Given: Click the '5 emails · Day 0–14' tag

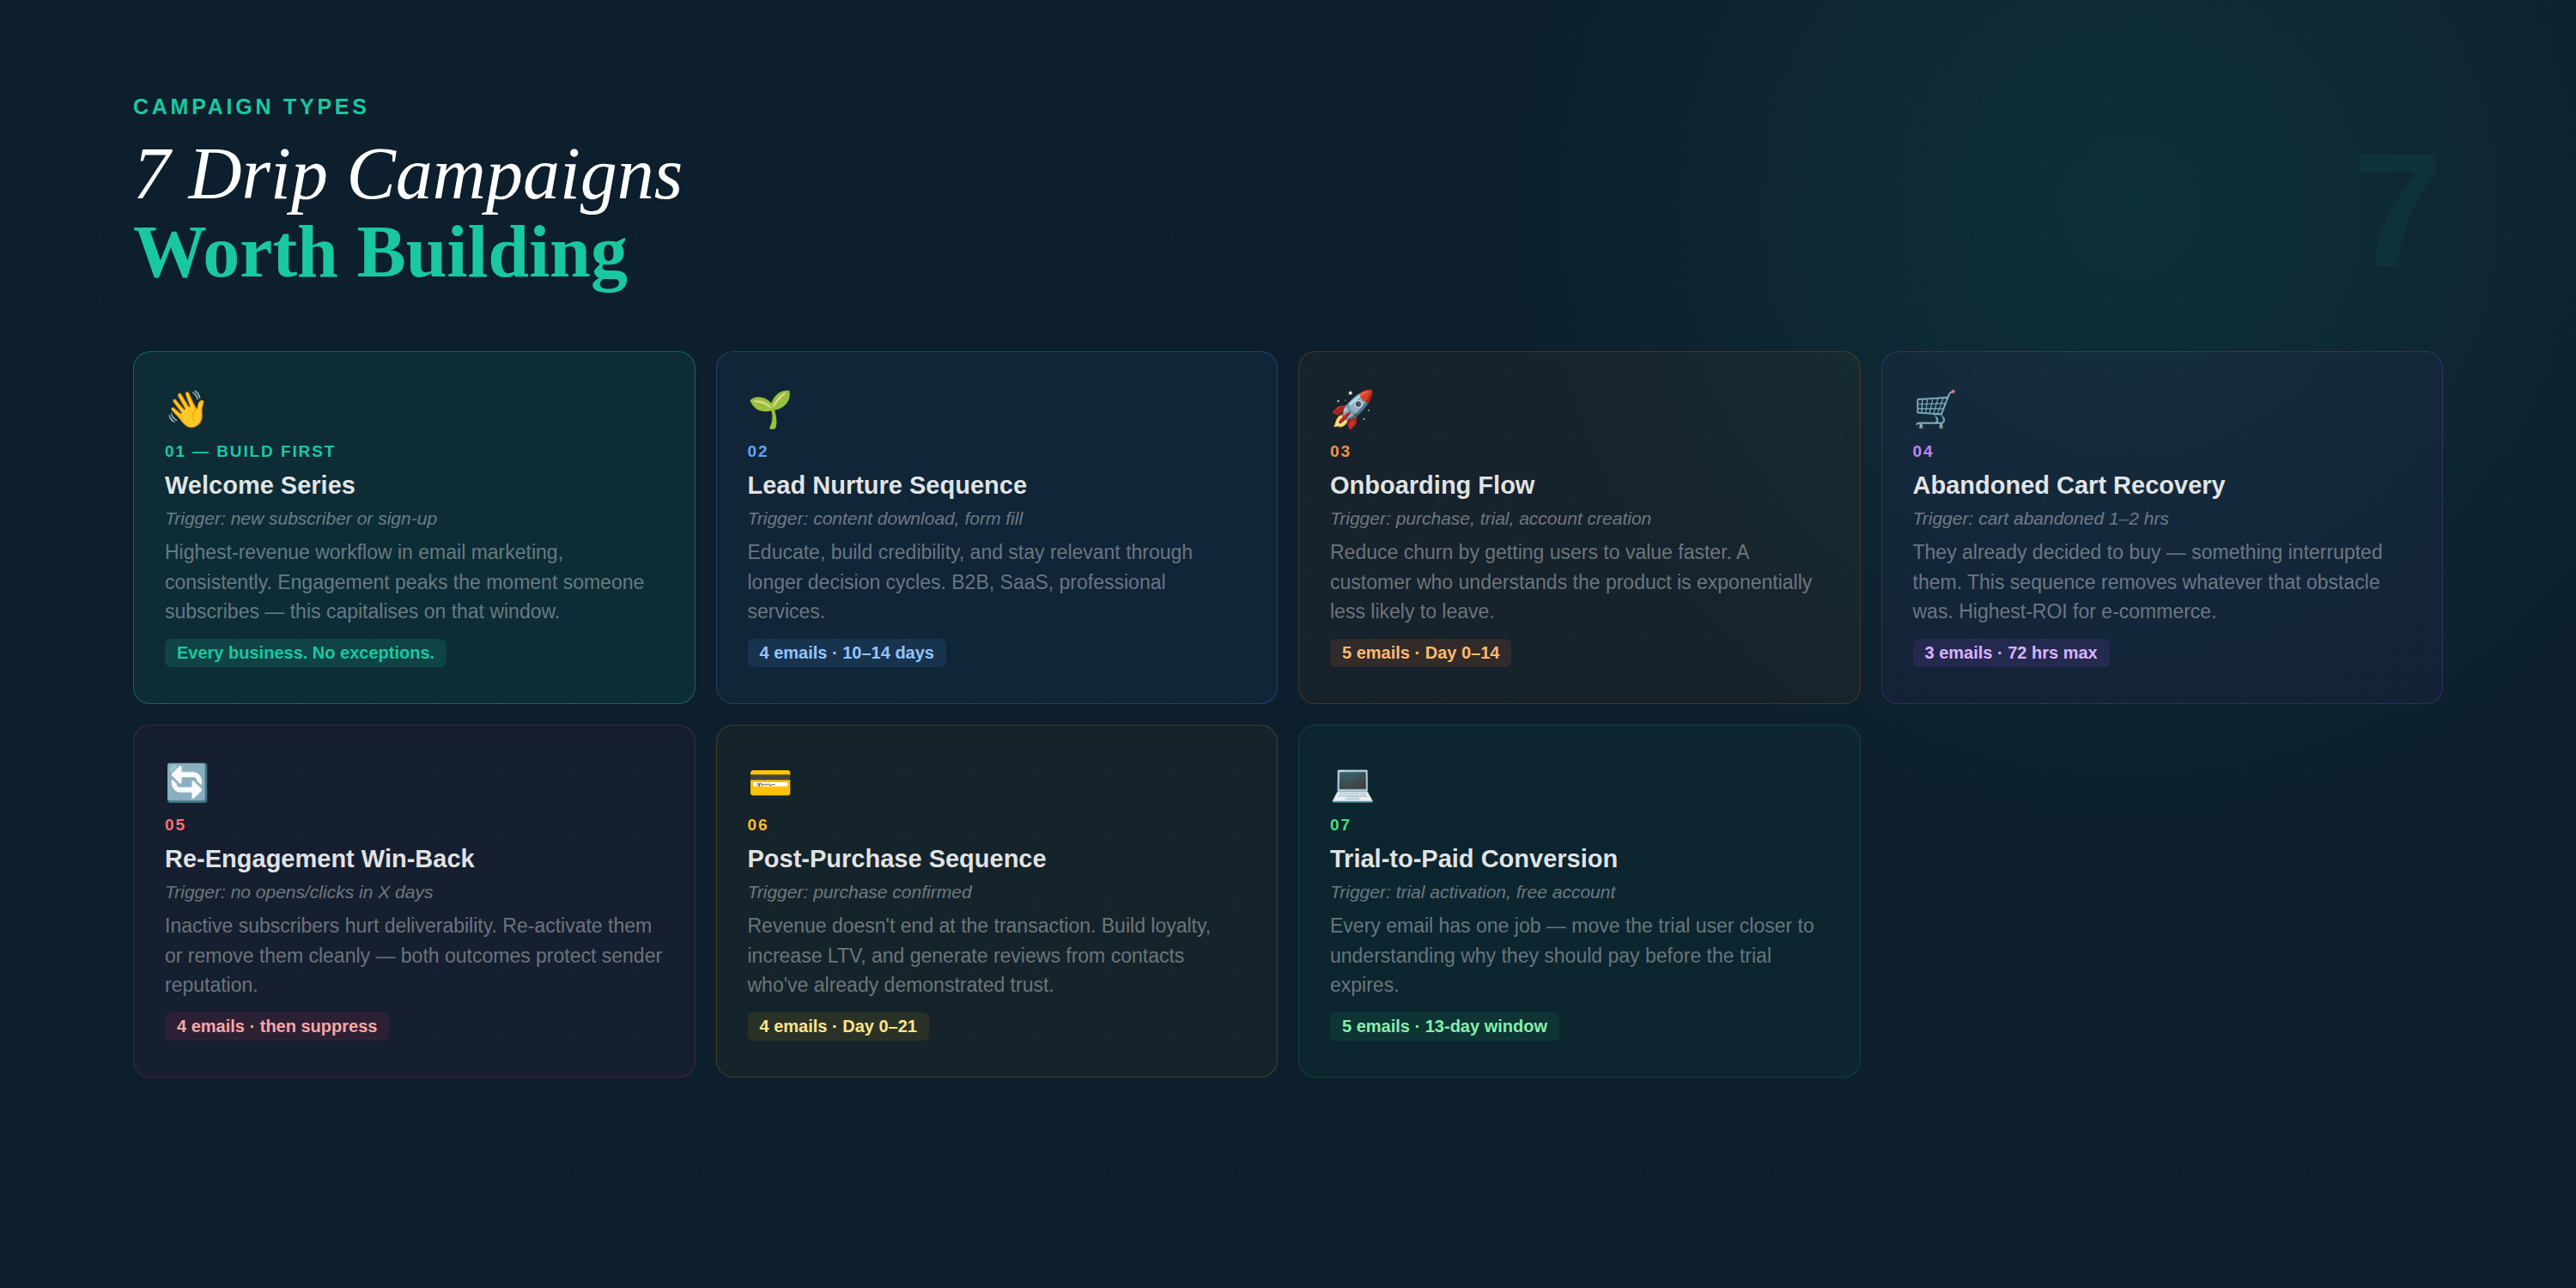Looking at the screenshot, I should pos(1419,653).
